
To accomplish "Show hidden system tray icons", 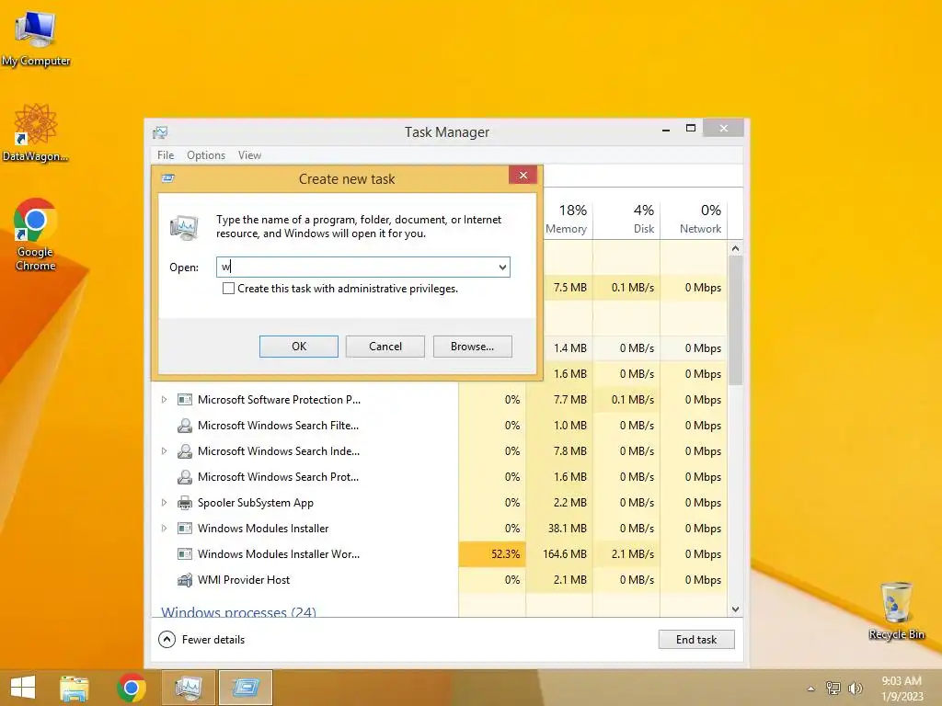I will [x=811, y=689].
